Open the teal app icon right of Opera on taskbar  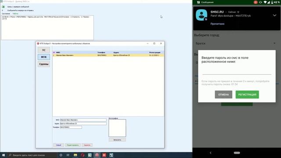click(90, 155)
